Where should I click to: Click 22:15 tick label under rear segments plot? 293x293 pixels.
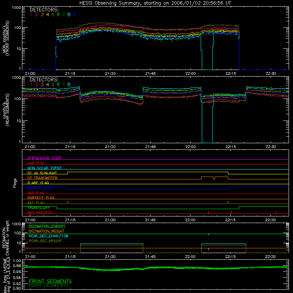(x=231, y=147)
